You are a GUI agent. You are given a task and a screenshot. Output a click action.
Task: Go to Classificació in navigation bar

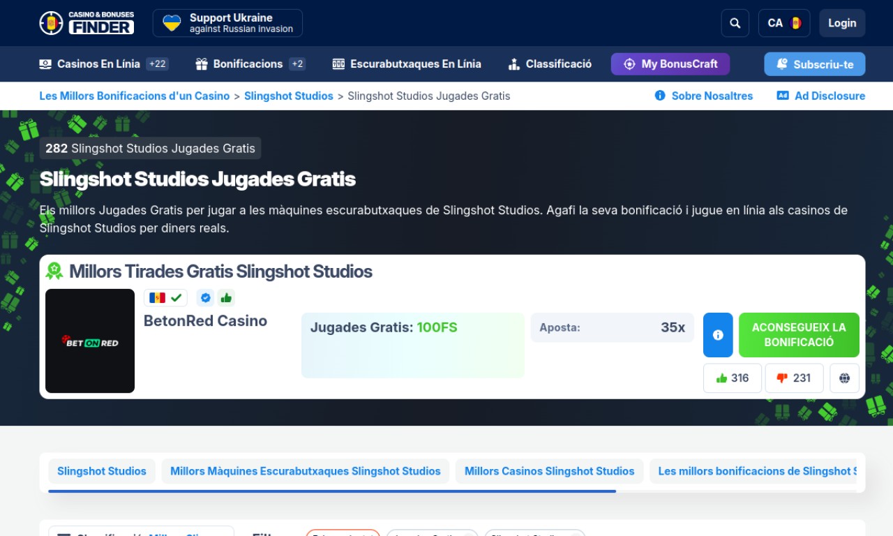click(550, 64)
